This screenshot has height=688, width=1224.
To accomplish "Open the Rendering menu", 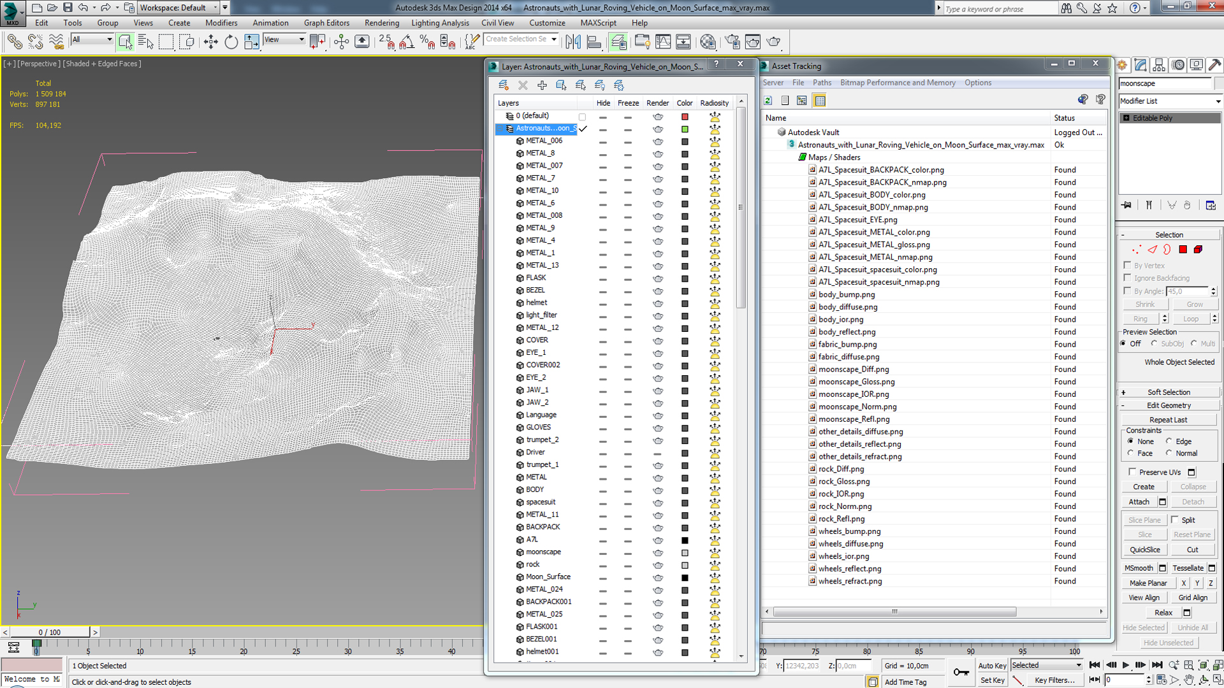I will [381, 23].
